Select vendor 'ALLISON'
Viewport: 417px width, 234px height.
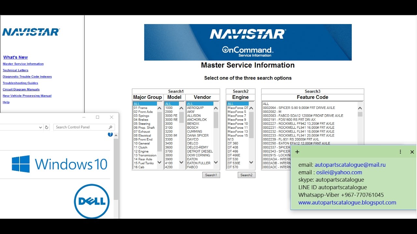(x=200, y=116)
